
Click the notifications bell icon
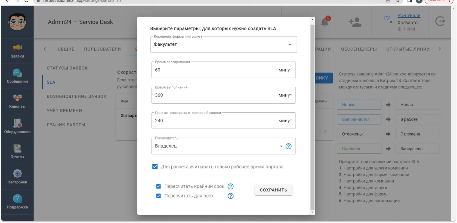[x=325, y=22]
